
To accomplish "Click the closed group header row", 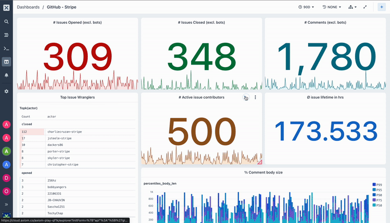I will tap(78, 124).
